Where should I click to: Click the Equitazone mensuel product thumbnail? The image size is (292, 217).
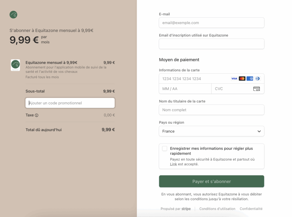click(15, 65)
